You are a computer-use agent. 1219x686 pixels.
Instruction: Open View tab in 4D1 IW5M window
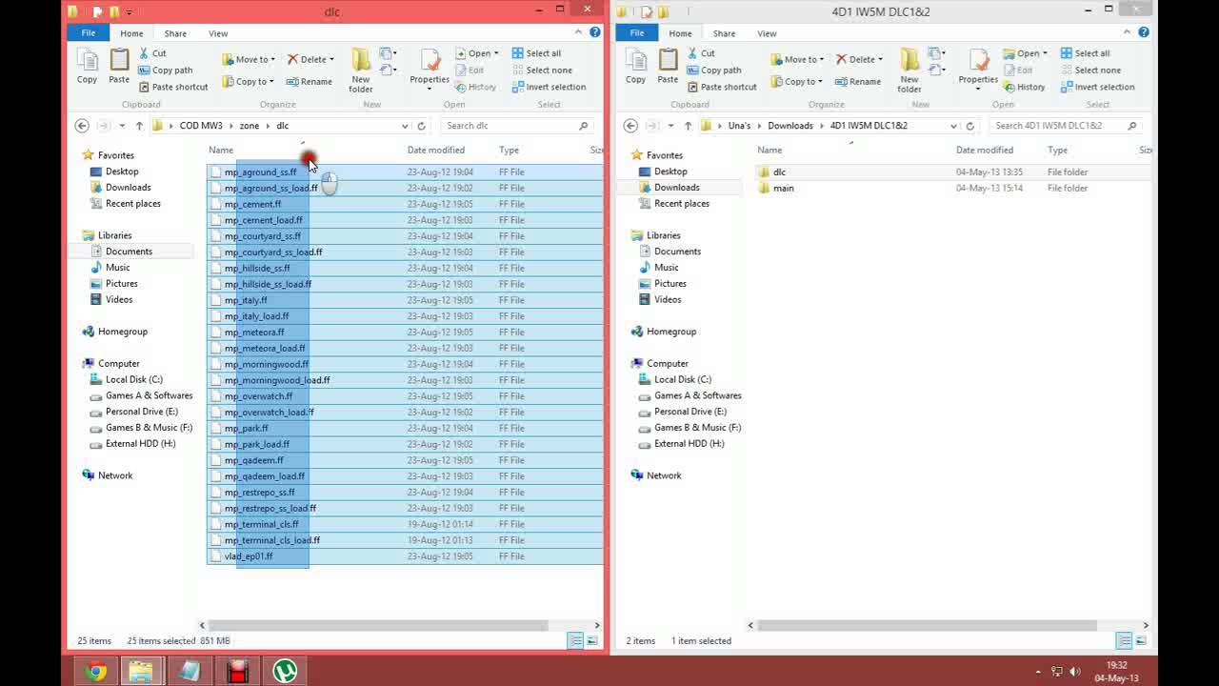coord(767,33)
